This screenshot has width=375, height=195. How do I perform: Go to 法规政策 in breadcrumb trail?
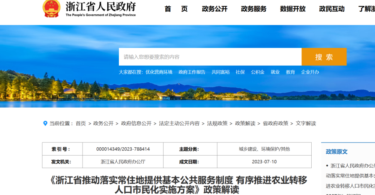[217, 123]
